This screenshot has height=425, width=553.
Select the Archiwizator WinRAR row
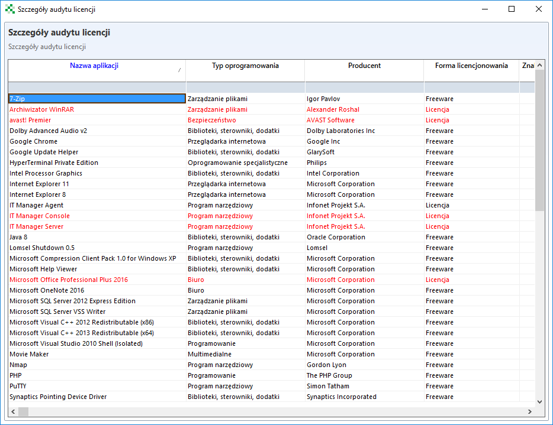pyautogui.click(x=272, y=109)
